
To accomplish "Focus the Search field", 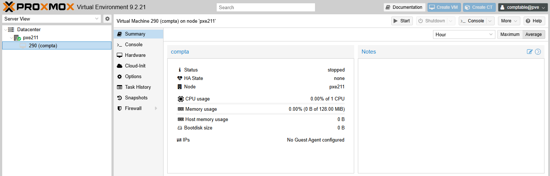I will point(266,7).
